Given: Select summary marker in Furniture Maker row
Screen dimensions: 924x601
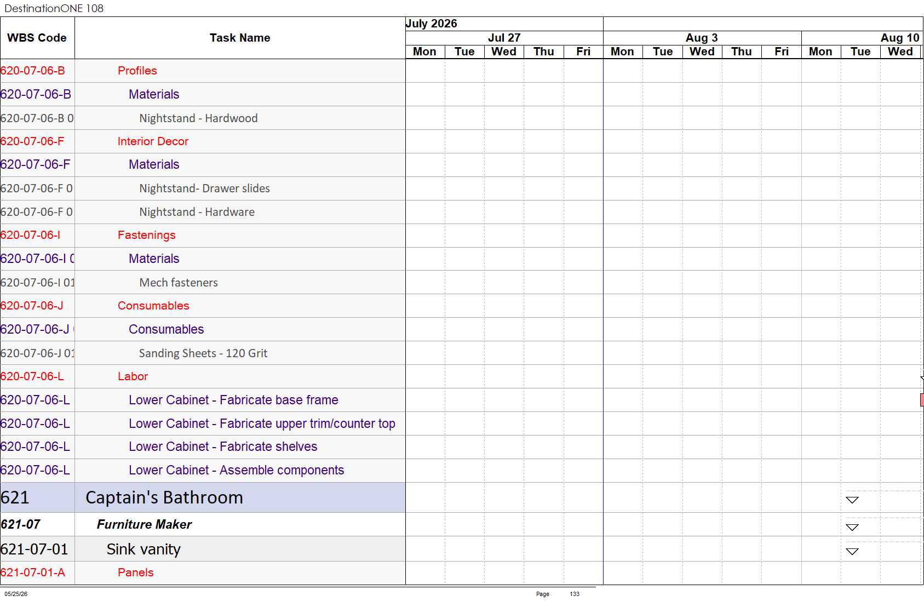Looking at the screenshot, I should click(852, 527).
